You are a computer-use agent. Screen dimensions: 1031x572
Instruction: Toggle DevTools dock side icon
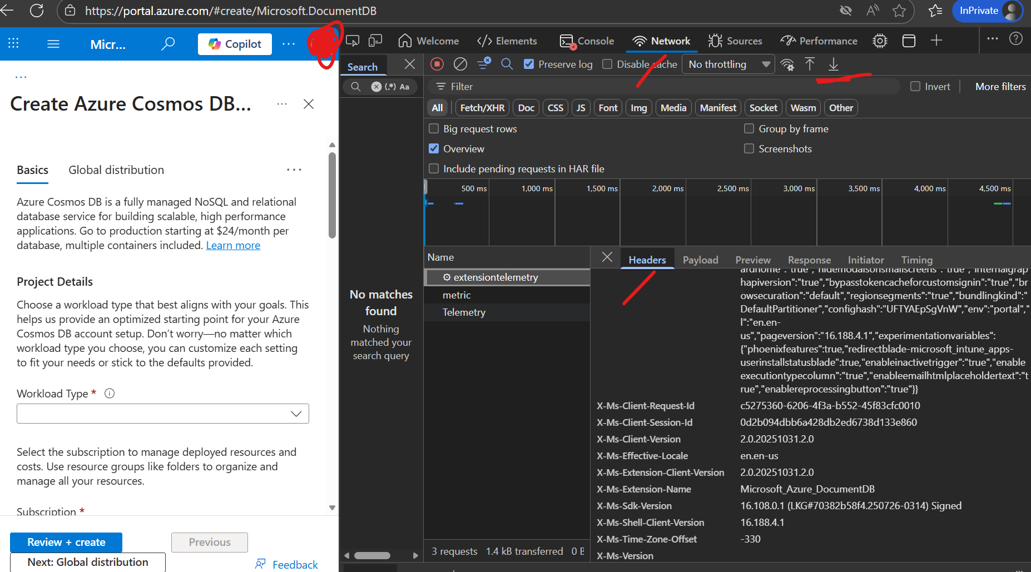(x=909, y=41)
